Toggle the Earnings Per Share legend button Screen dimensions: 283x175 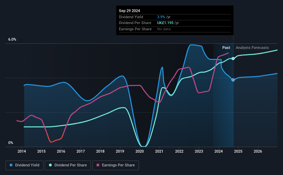(115, 165)
